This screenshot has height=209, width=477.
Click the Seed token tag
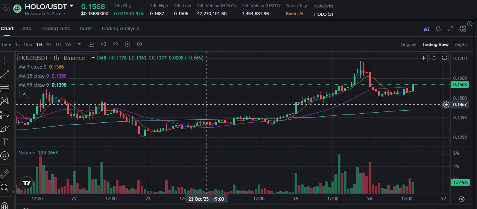point(291,14)
